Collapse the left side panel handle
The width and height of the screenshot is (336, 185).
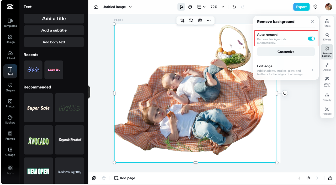[89, 92]
